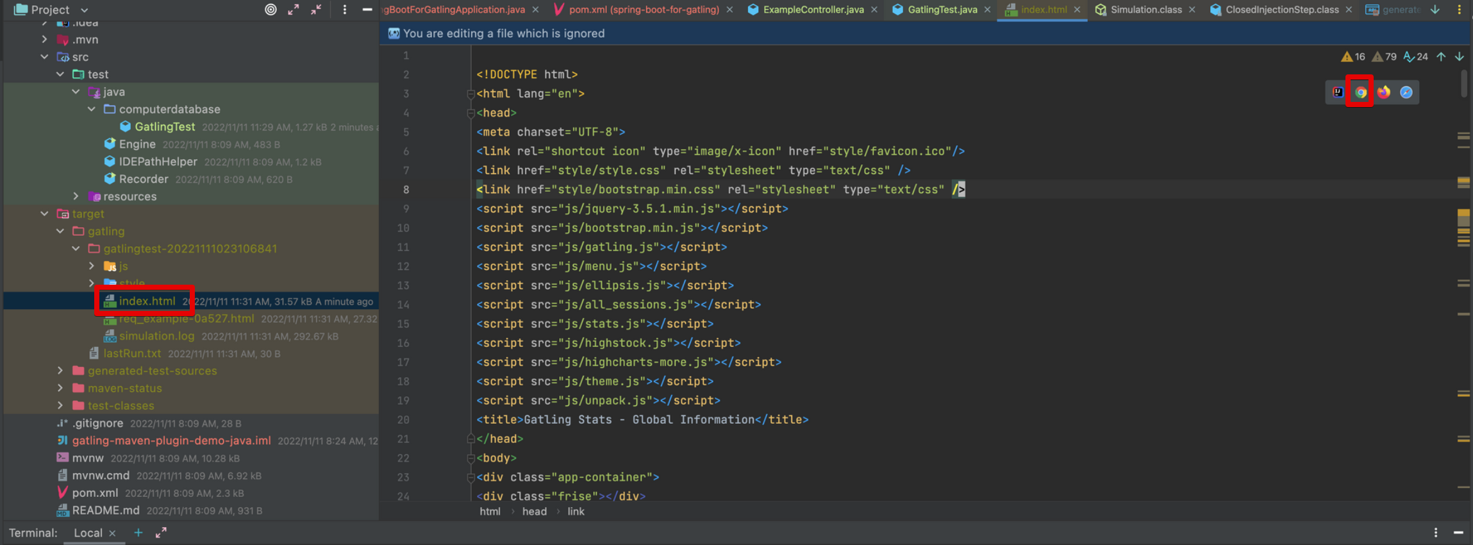1473x545 pixels.
Task: Open Terminal options three-dot menu
Action: point(1436,533)
